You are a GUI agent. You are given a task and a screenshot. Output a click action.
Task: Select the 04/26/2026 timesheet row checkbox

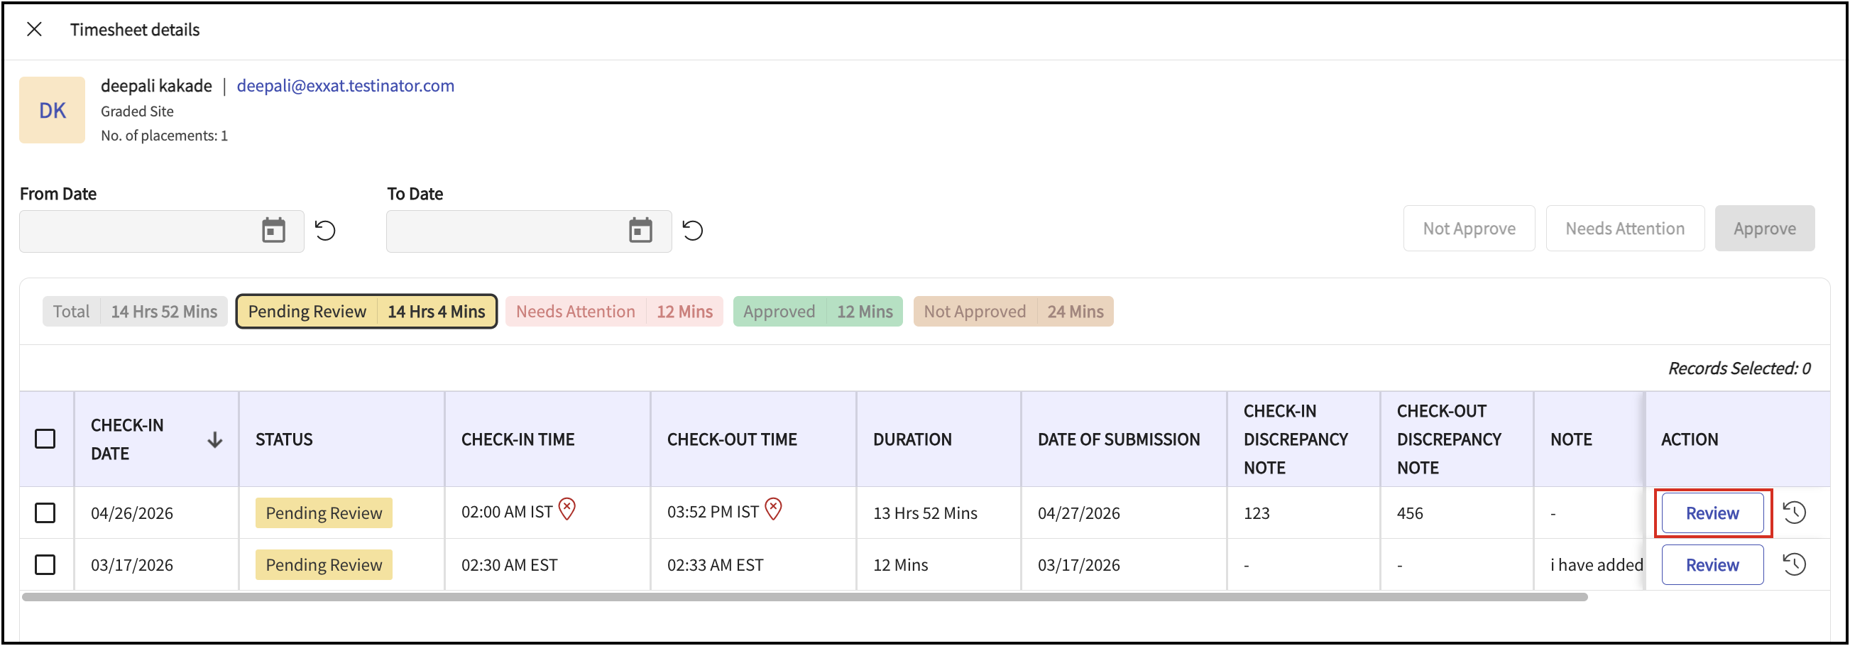coord(45,513)
